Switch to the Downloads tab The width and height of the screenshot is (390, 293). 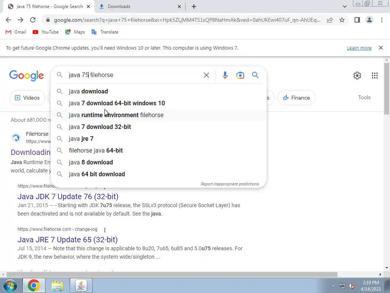click(x=139, y=6)
